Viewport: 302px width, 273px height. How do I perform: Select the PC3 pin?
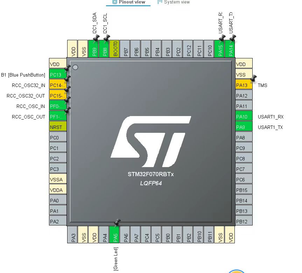(x=58, y=168)
